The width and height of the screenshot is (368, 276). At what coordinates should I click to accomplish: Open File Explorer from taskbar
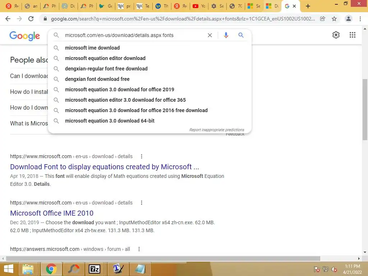28,269
